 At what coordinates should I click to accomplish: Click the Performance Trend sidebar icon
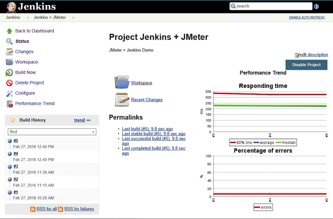10,104
